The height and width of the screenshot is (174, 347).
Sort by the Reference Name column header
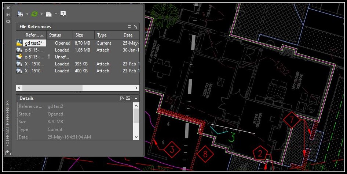tap(34, 35)
